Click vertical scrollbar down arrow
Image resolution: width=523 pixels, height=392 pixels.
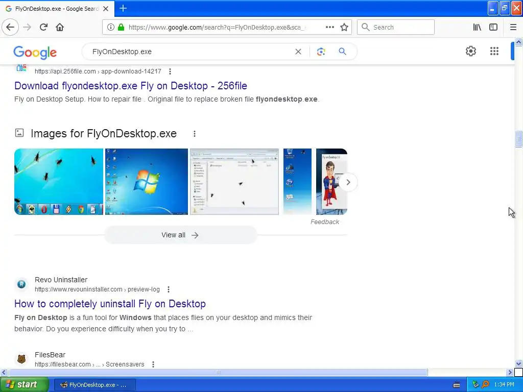(x=518, y=363)
